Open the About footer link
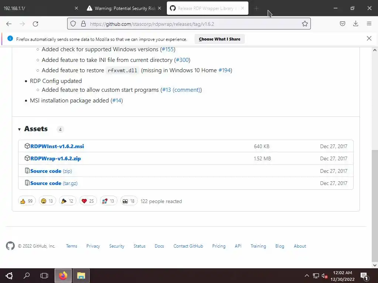This screenshot has height=283, width=378. pyautogui.click(x=300, y=246)
